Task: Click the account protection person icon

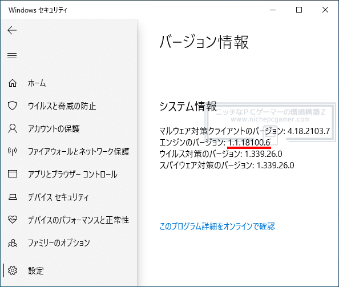Action: pos(13,128)
